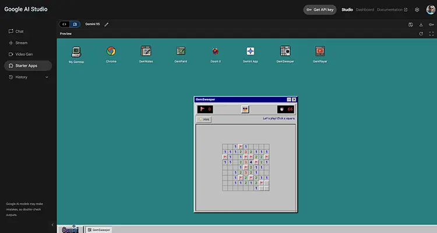Switch to the preview view toggle
Viewport: 437px width, 233px height.
coord(75,24)
